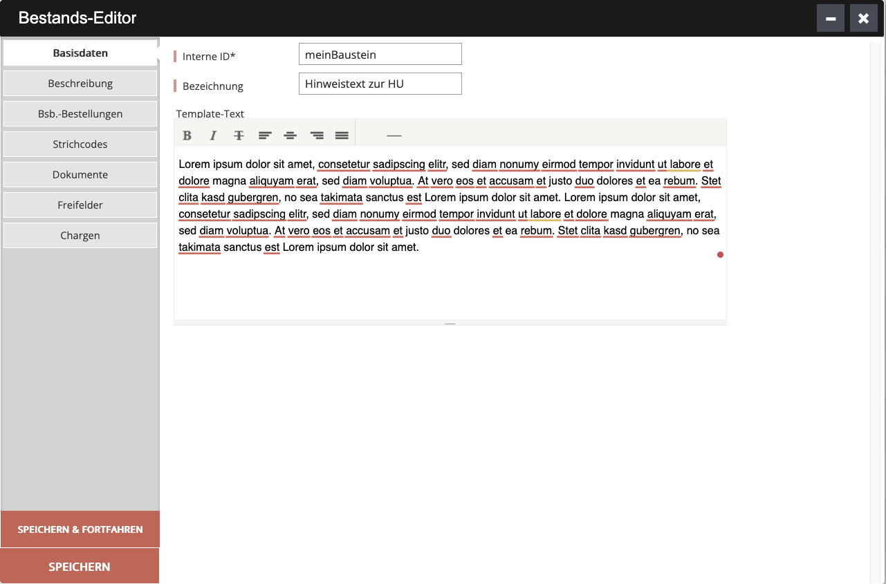Enable strikethrough text formatting
886x584 pixels.
(239, 135)
